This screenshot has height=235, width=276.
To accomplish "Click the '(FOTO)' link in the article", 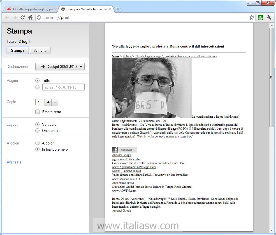I will tap(182, 129).
